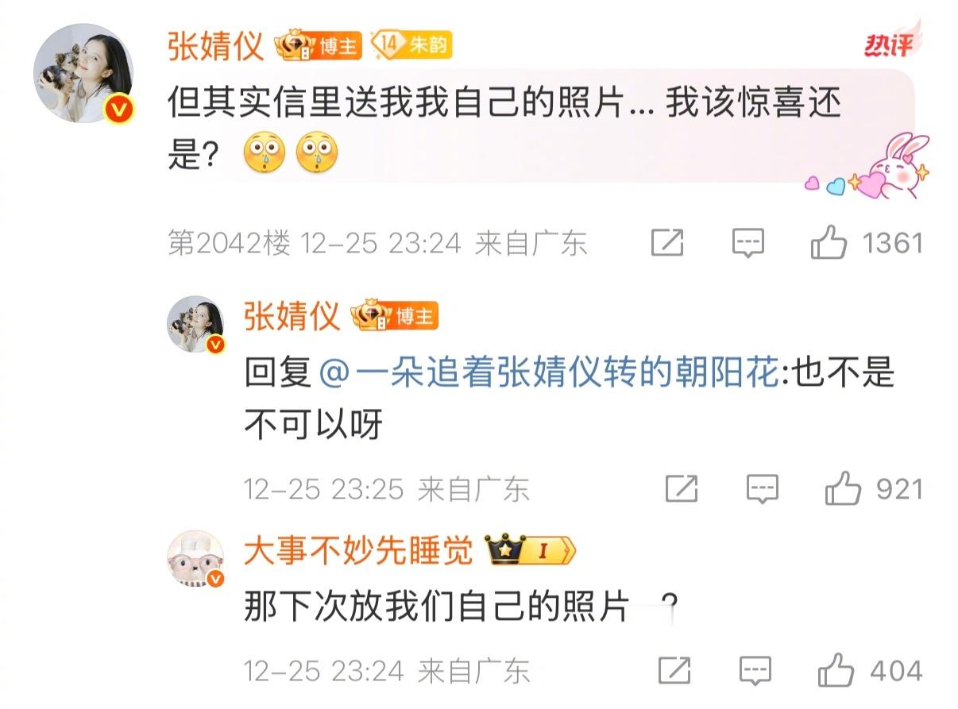Open username 大事不妙先睡觉
Image resolution: width=958 pixels, height=709 pixels.
(x=358, y=551)
